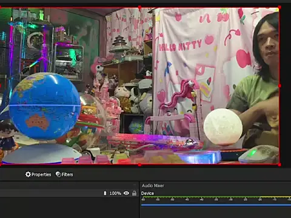Click the blue Device volume slider
The image size is (291, 218).
[x=216, y=205]
